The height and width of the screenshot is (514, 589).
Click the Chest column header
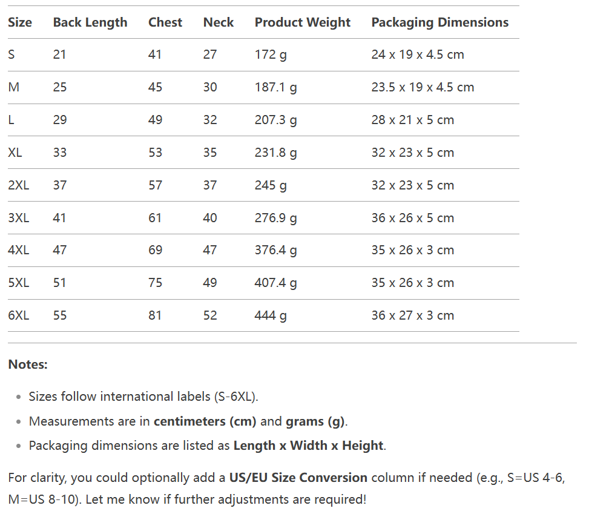165,22
